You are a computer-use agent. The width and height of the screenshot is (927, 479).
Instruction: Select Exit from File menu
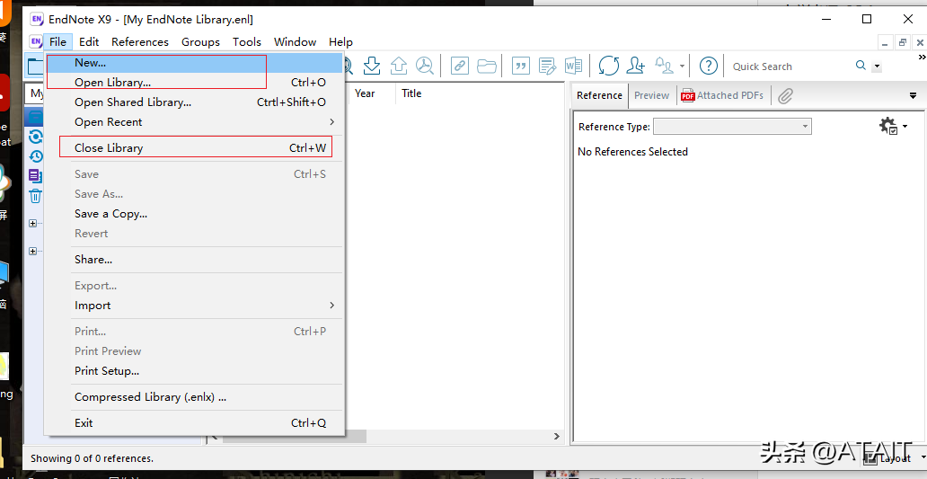tap(195, 422)
